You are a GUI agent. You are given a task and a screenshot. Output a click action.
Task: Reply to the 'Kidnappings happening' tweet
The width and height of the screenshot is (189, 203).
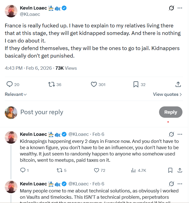[x=23, y=170]
